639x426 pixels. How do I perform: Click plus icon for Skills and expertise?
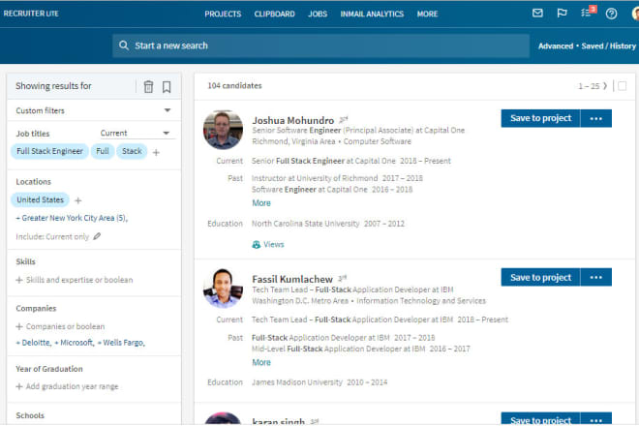click(19, 280)
